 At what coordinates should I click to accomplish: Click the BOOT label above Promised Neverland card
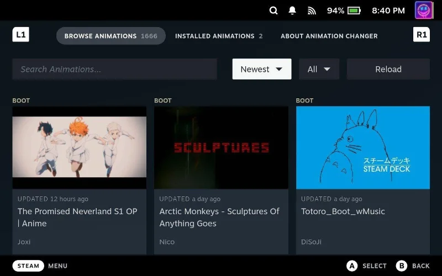pyautogui.click(x=21, y=100)
